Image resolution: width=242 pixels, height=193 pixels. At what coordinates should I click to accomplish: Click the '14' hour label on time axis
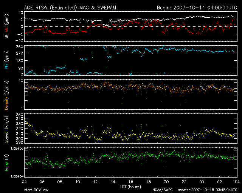(113, 182)
